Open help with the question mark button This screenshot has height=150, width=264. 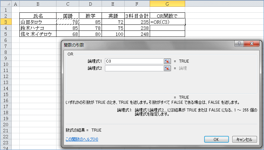[239, 44]
